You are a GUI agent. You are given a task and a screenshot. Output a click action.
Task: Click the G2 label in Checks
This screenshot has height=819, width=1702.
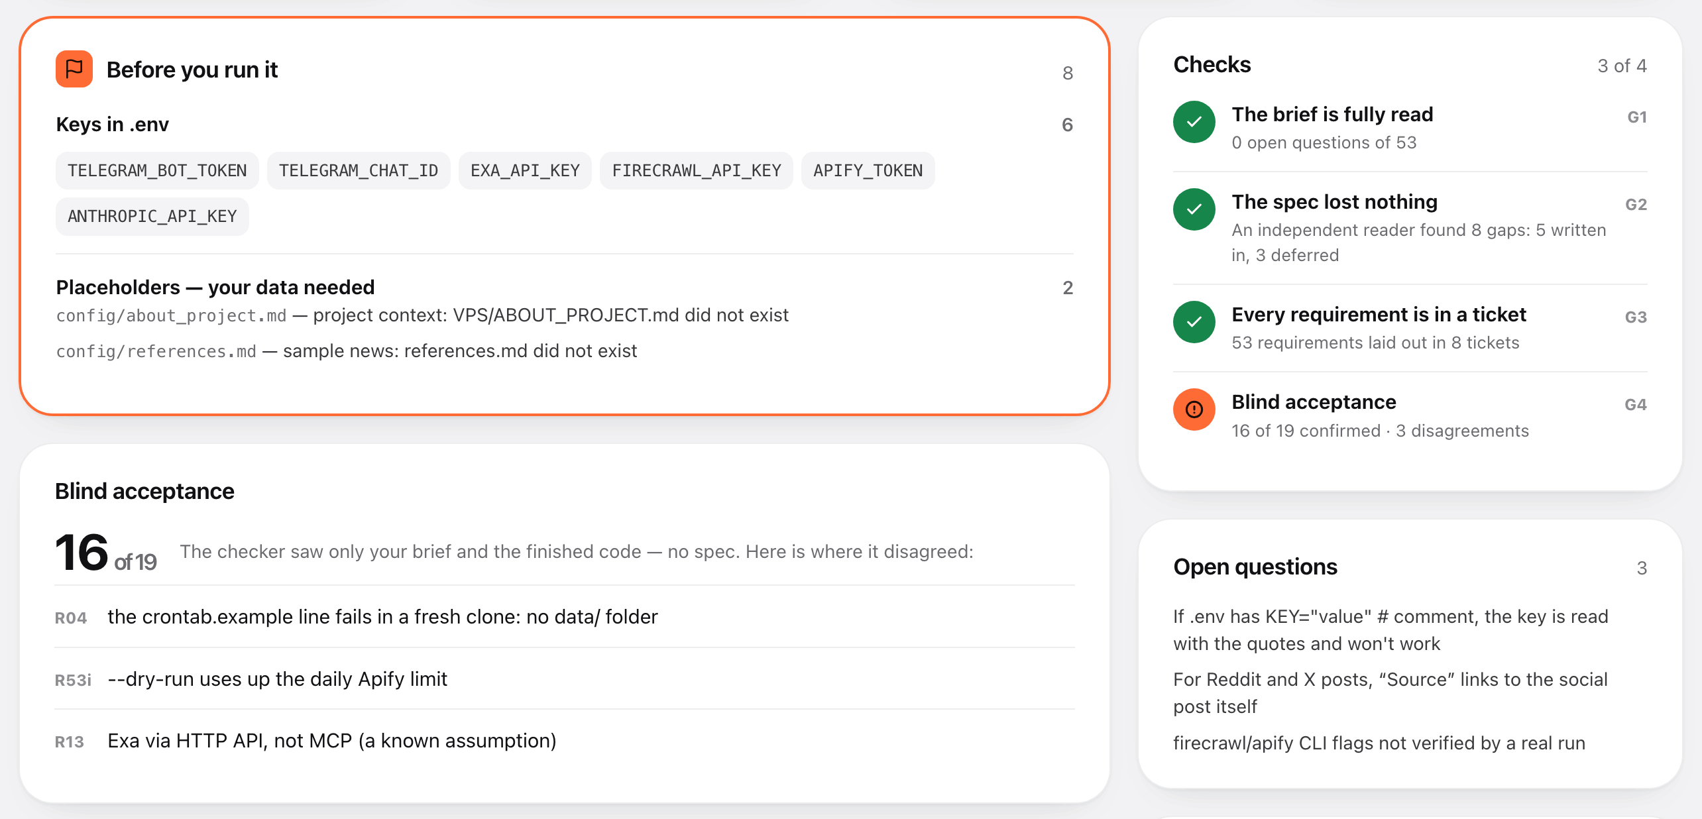(x=1636, y=205)
